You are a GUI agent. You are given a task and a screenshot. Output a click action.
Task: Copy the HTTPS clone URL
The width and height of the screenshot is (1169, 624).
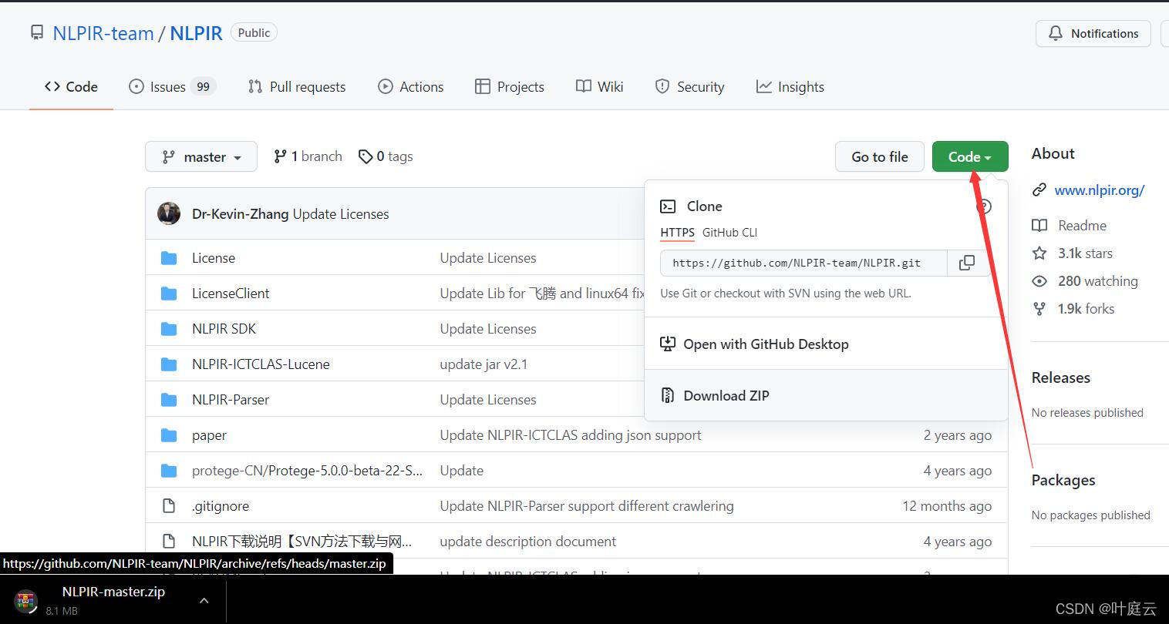click(966, 263)
